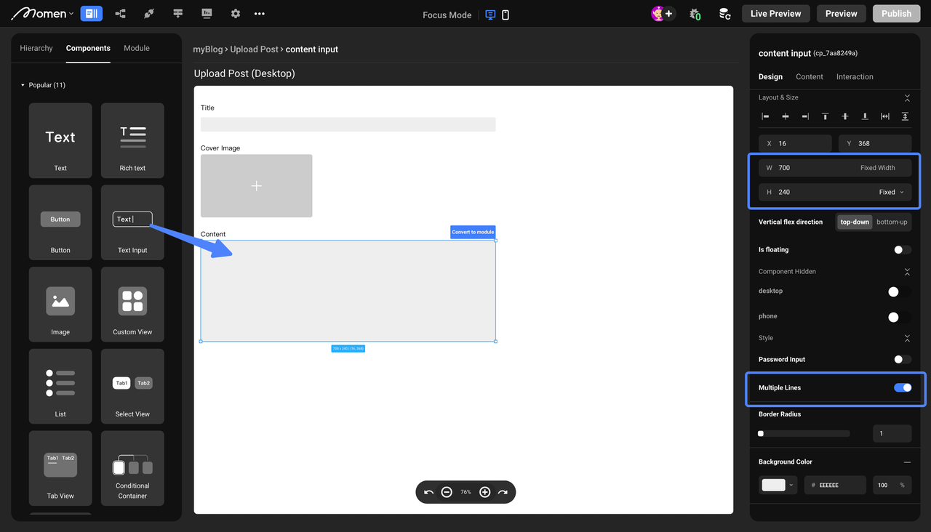Screen dimensions: 931x532
Task: Click the 76% zoom level value
Action: click(x=465, y=492)
